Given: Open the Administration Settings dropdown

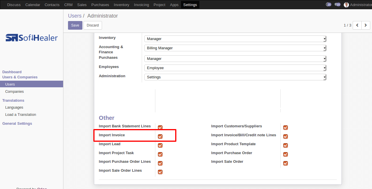Looking at the screenshot, I should (235, 77).
